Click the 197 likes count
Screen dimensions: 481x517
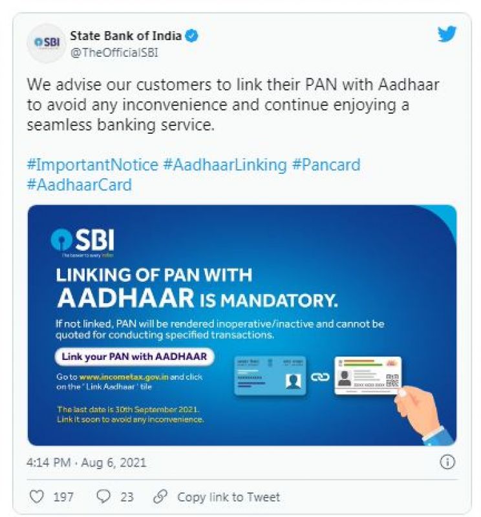[x=63, y=496]
